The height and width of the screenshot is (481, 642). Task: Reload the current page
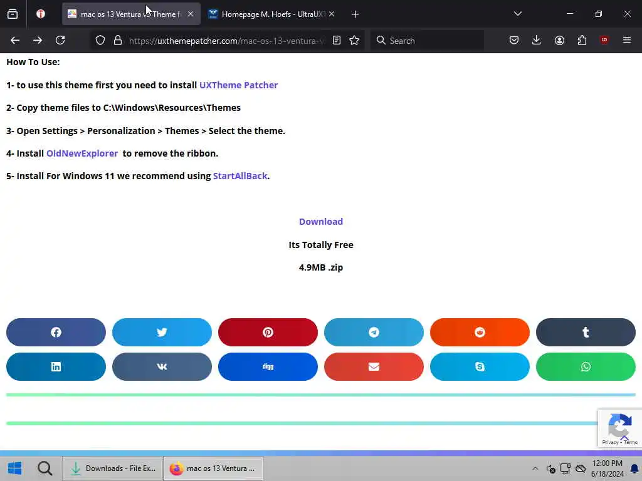coord(60,40)
